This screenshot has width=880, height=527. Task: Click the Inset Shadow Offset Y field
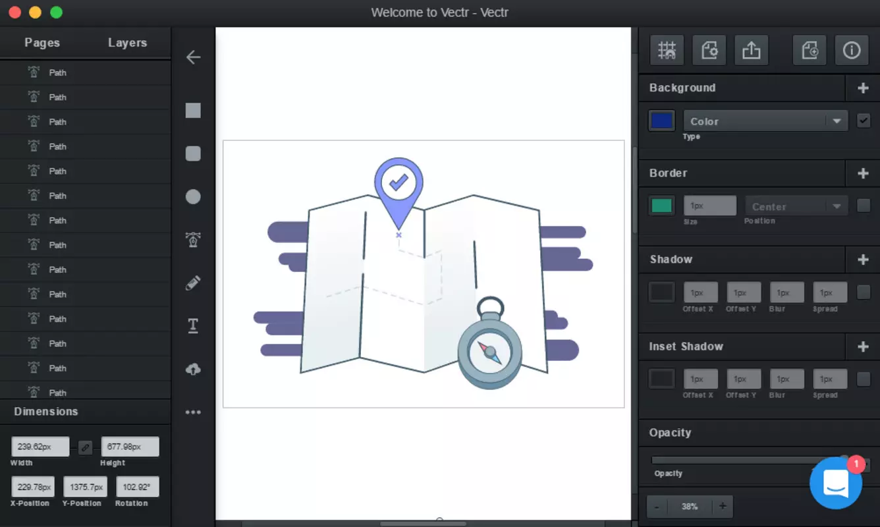pyautogui.click(x=744, y=379)
